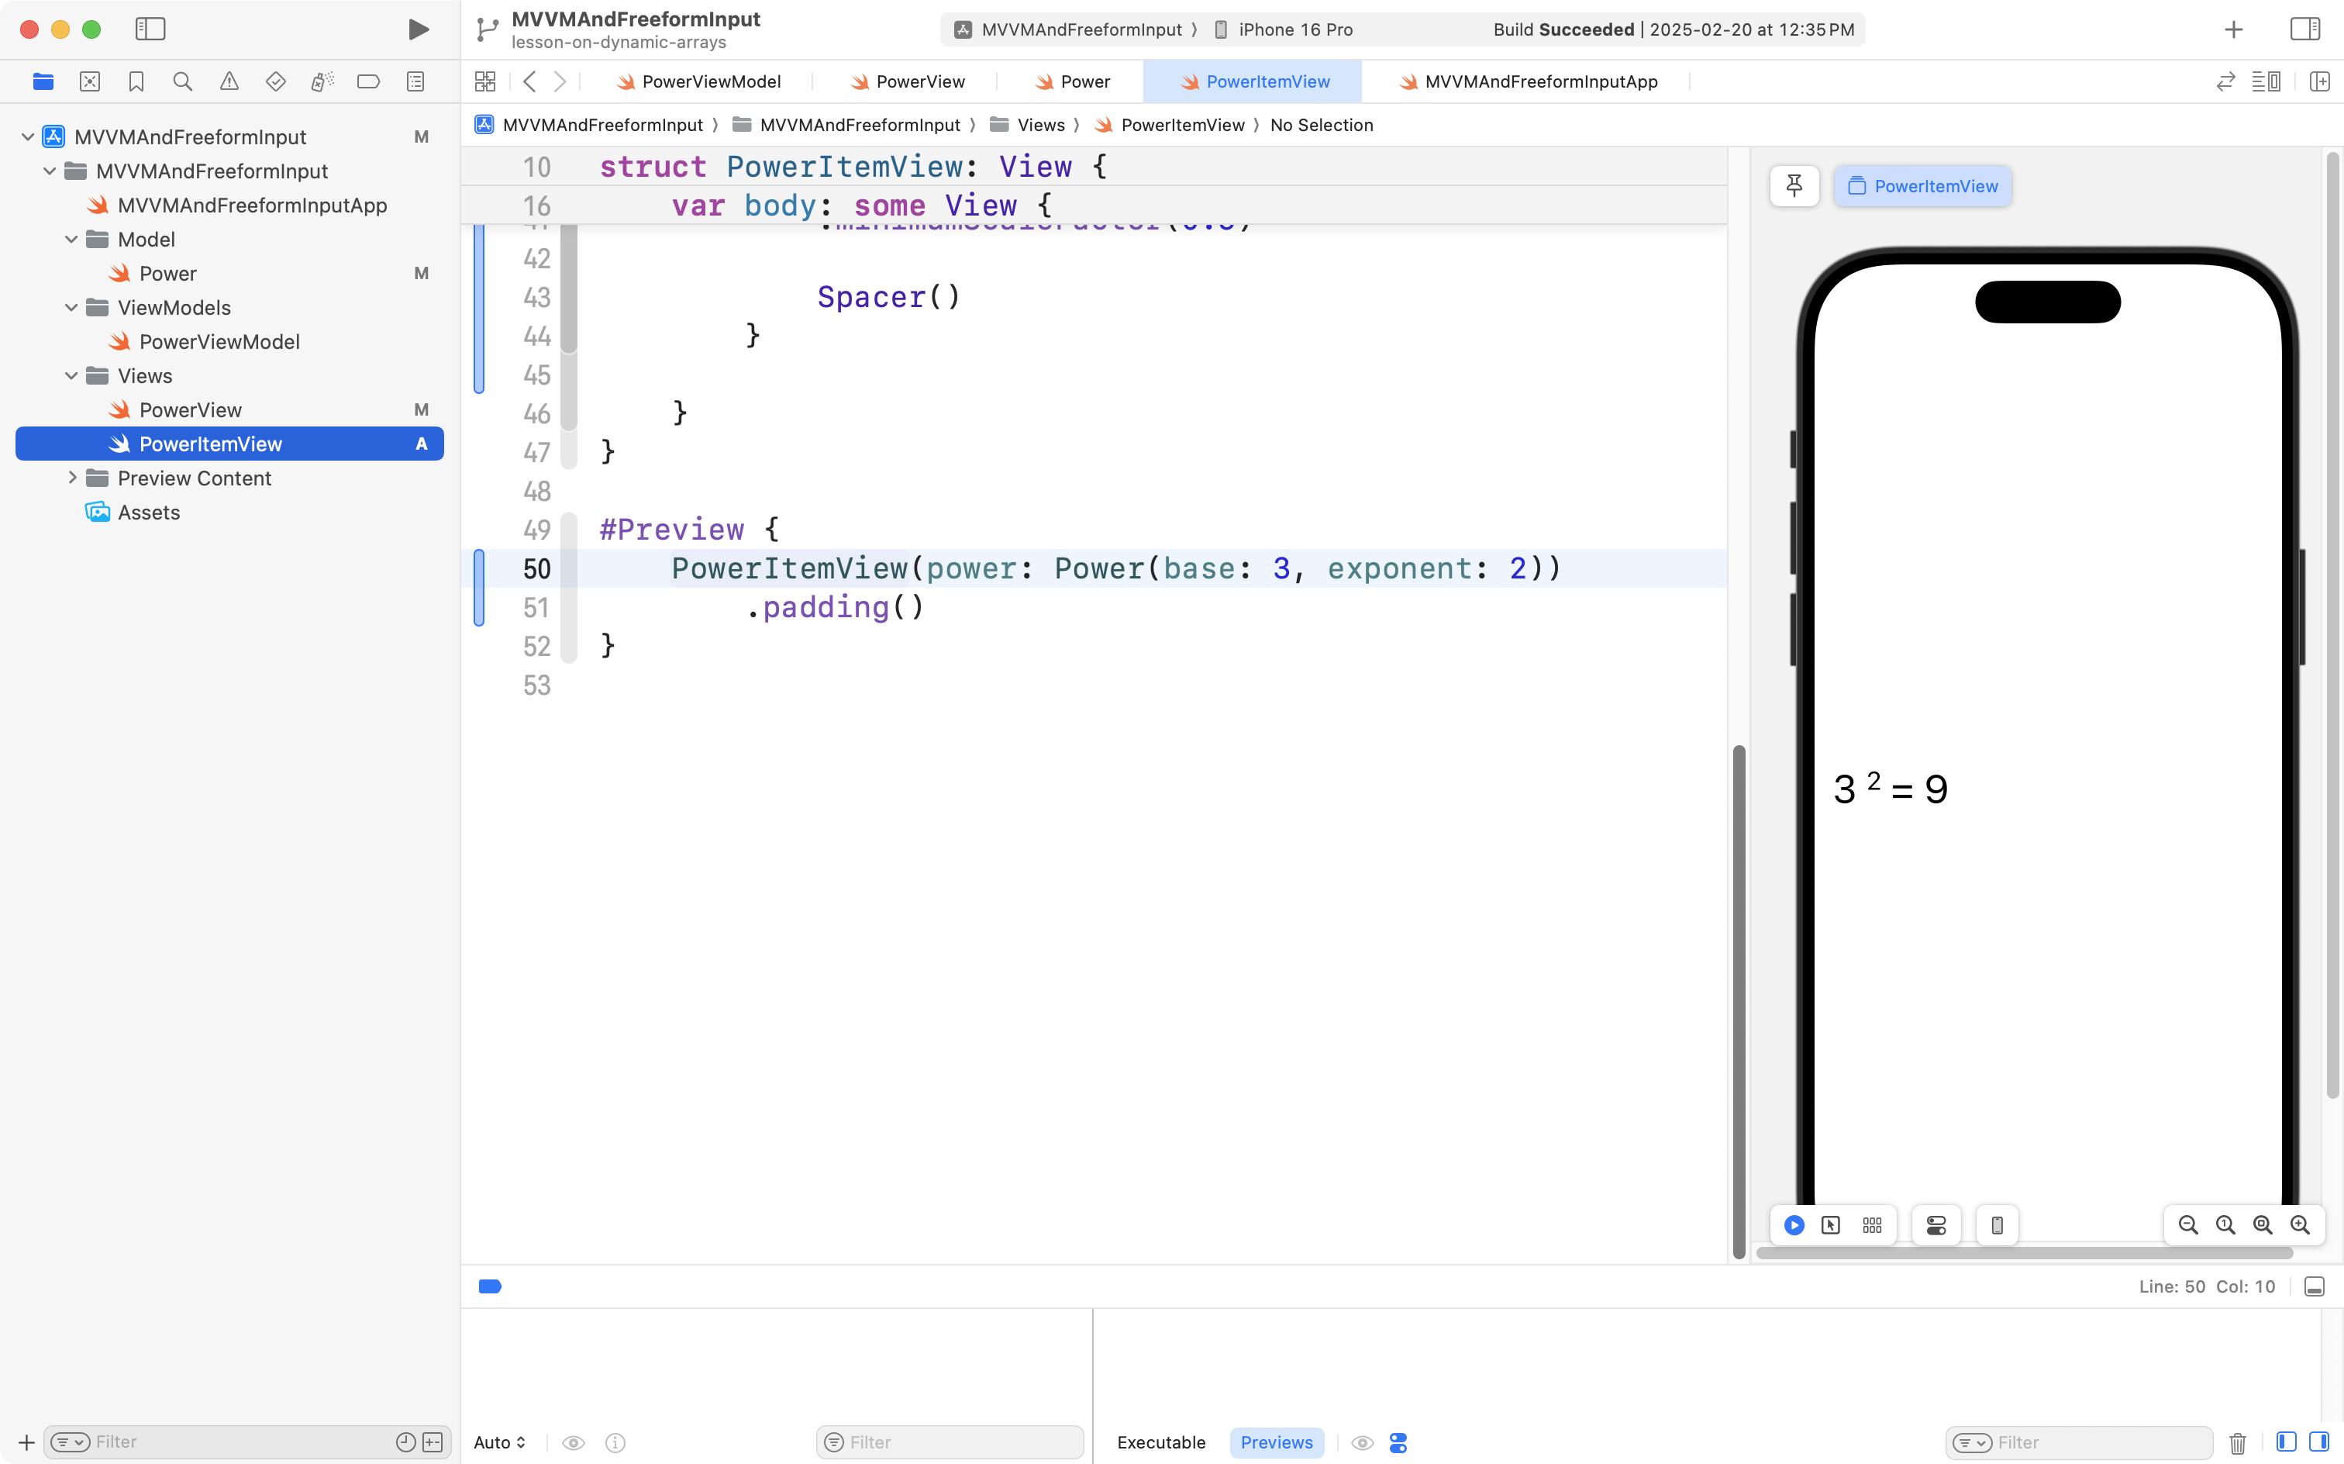The height and width of the screenshot is (1464, 2344).
Task: Click PowerItemView preview chip button
Action: (x=1922, y=186)
